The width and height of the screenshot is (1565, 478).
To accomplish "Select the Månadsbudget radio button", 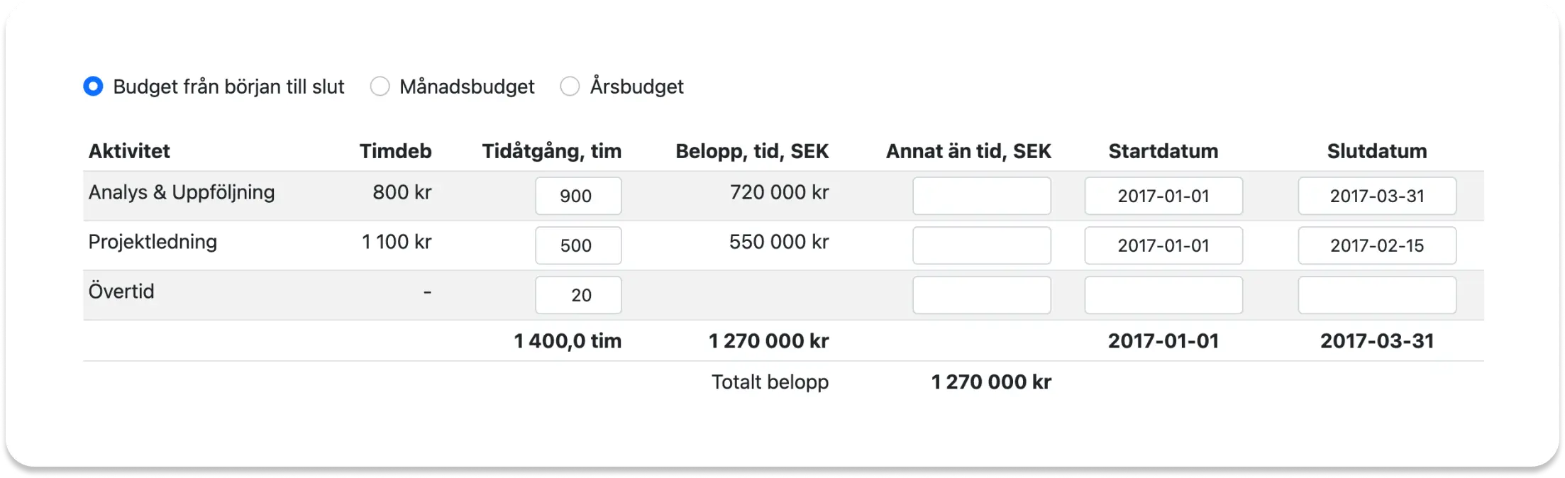I will [x=380, y=86].
